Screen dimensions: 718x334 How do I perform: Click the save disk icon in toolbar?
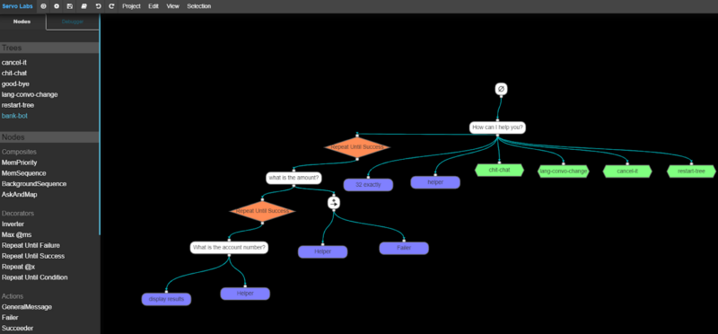click(70, 6)
